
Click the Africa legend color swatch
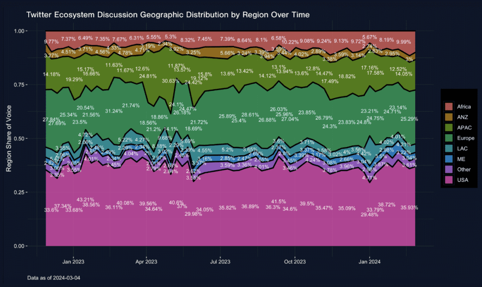[x=449, y=107]
